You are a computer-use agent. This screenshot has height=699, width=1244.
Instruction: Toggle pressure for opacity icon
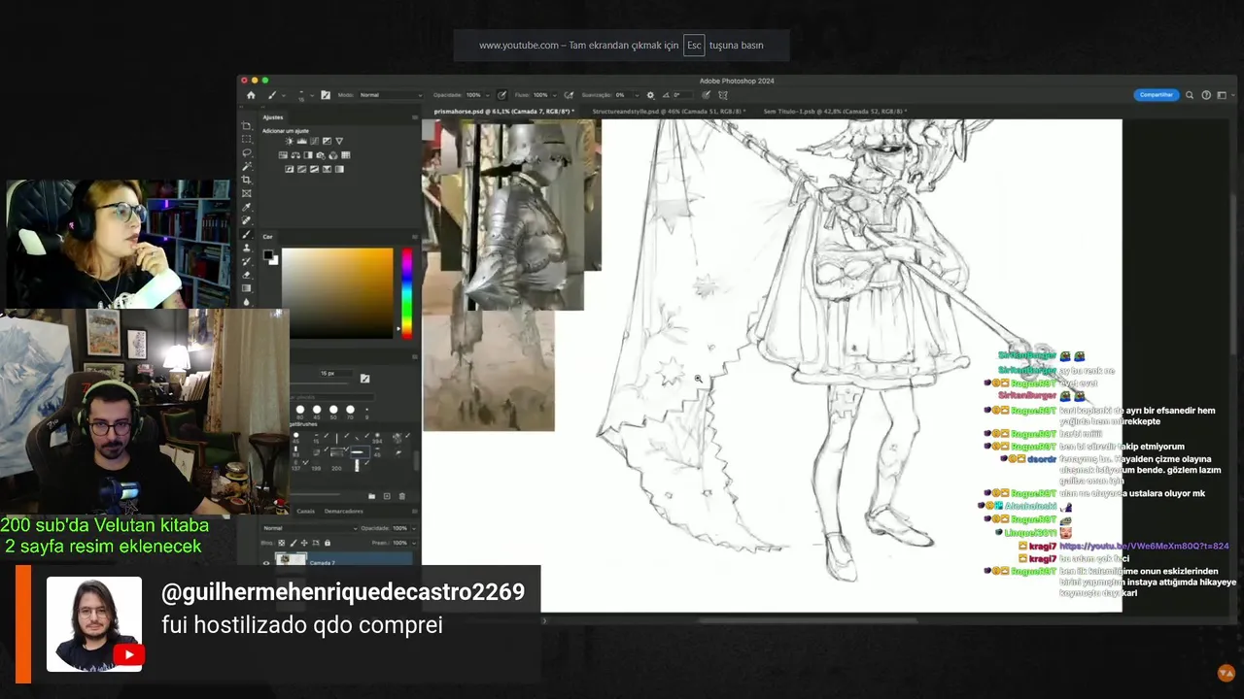pyautogui.click(x=501, y=95)
